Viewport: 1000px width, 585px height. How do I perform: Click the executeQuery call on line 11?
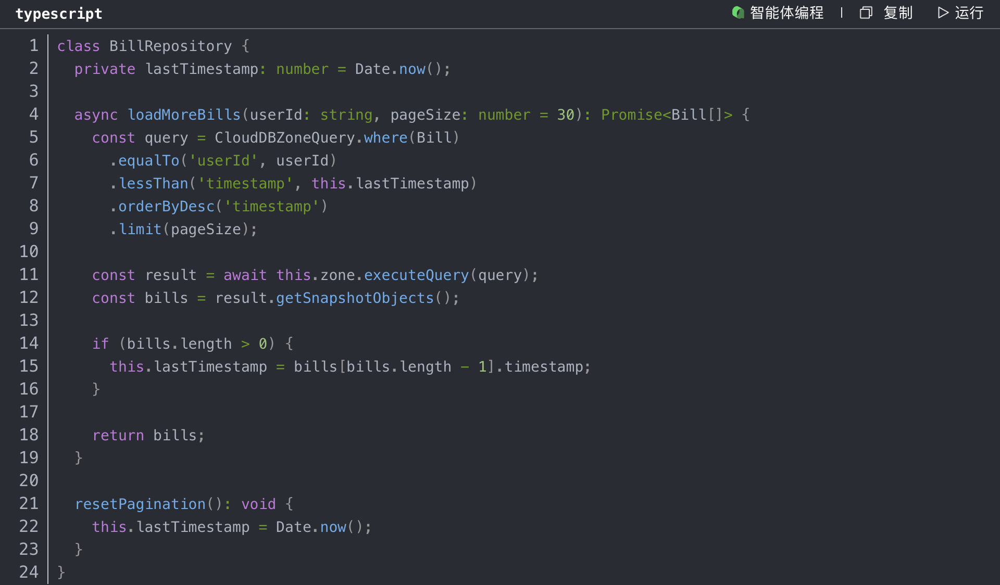(x=416, y=275)
